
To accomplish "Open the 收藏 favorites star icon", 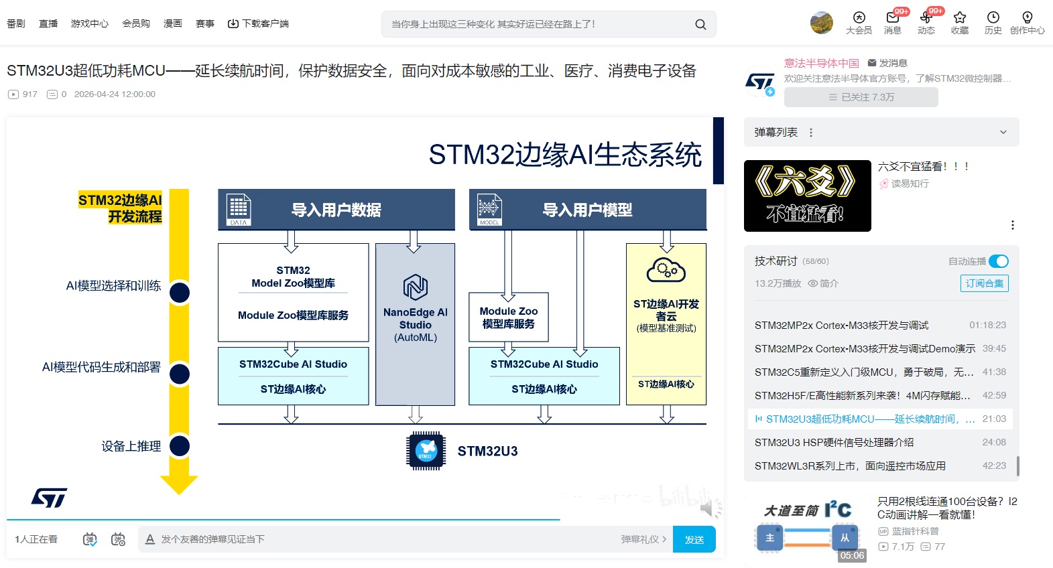I will coord(960,17).
